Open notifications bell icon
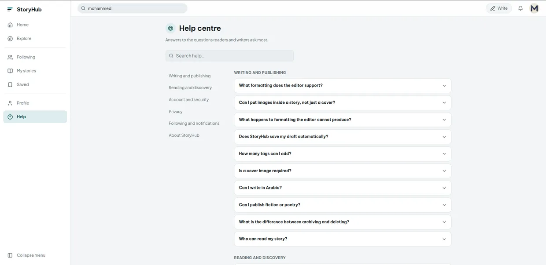The height and width of the screenshot is (265, 546). [520, 8]
